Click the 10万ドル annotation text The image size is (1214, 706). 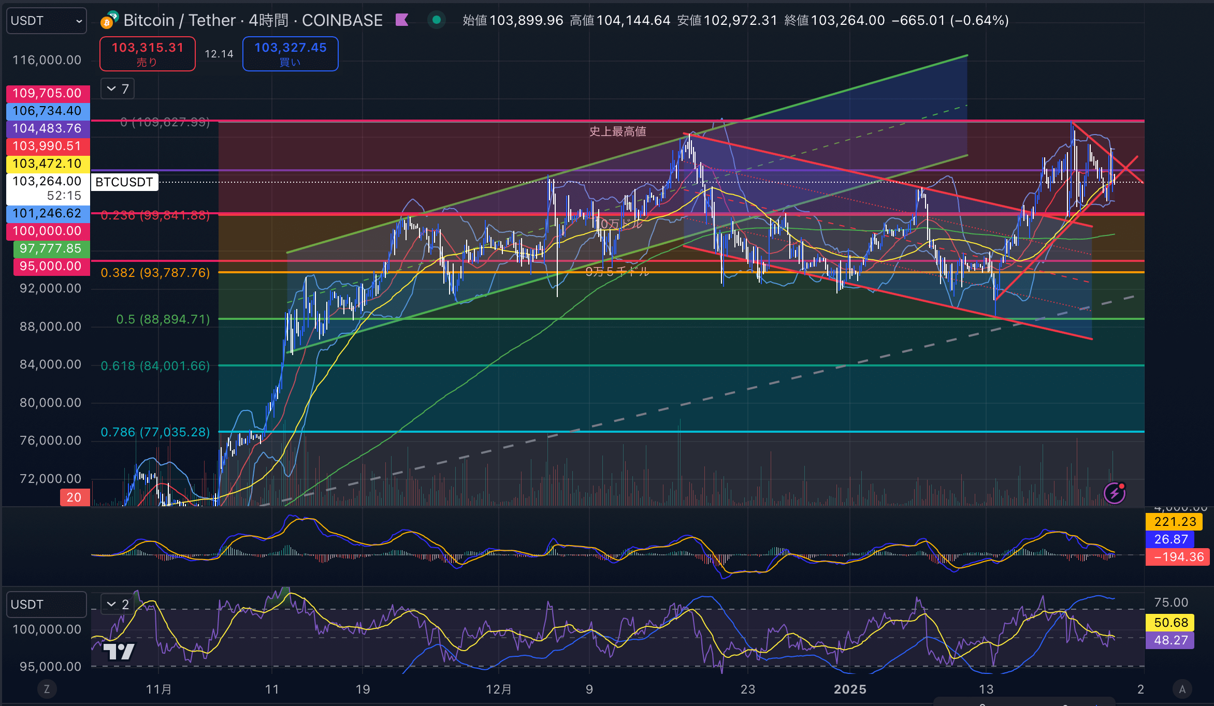click(619, 224)
